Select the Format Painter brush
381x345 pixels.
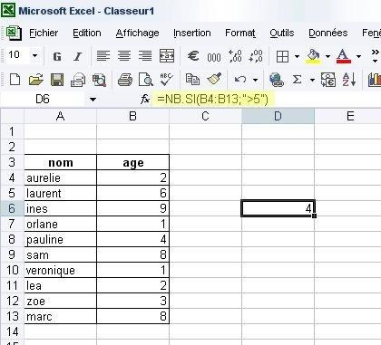pyautogui.click(x=214, y=80)
